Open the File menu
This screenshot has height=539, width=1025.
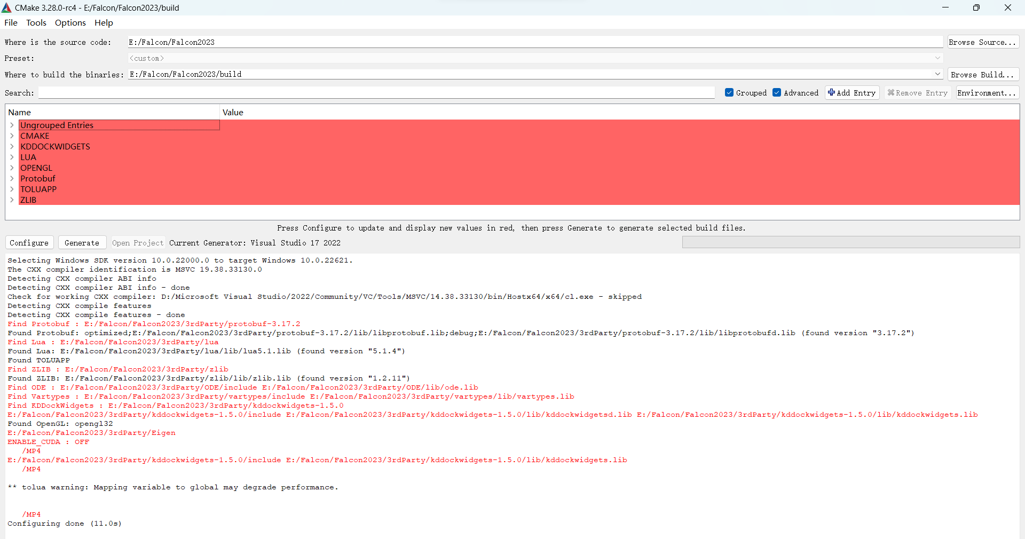tap(11, 23)
